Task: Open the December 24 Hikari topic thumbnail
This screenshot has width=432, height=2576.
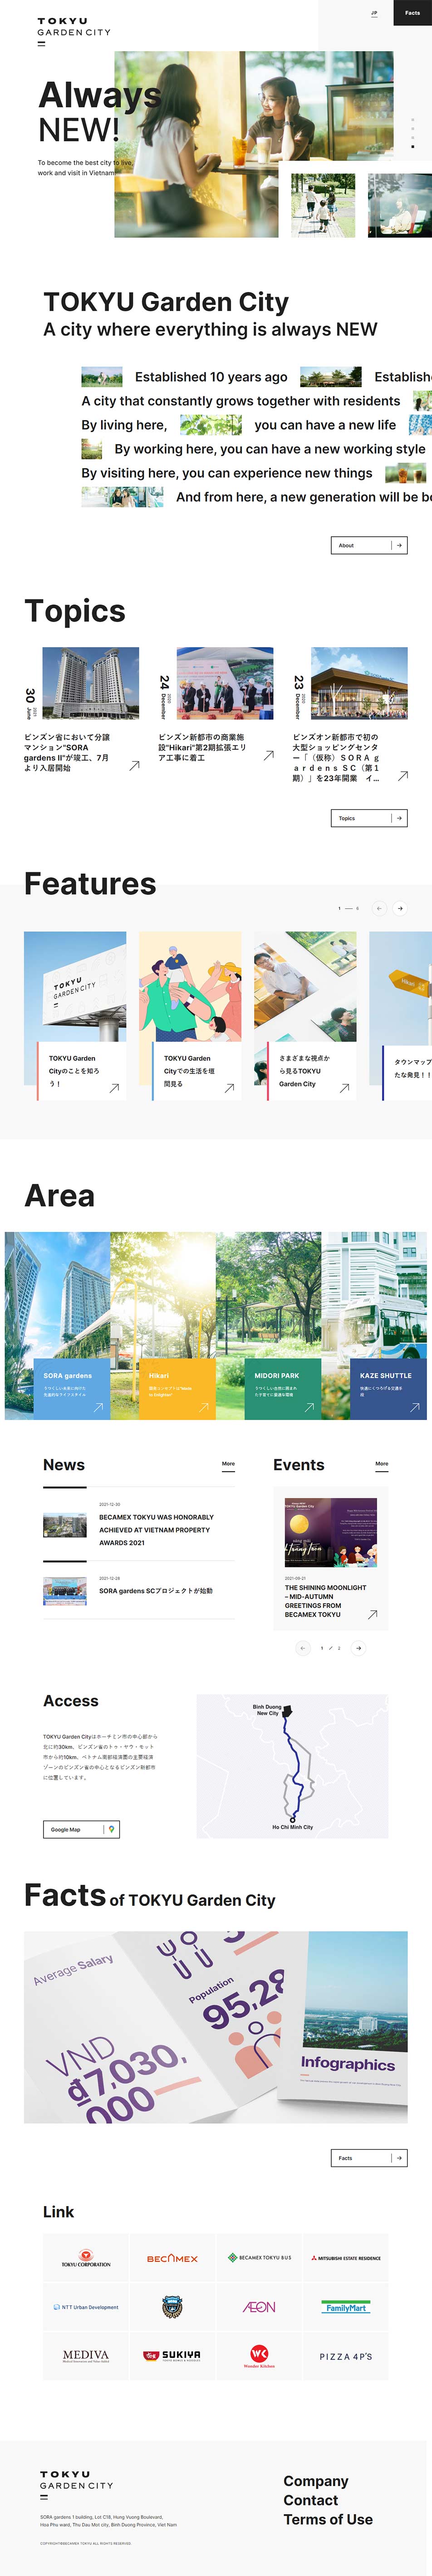Action: (226, 683)
